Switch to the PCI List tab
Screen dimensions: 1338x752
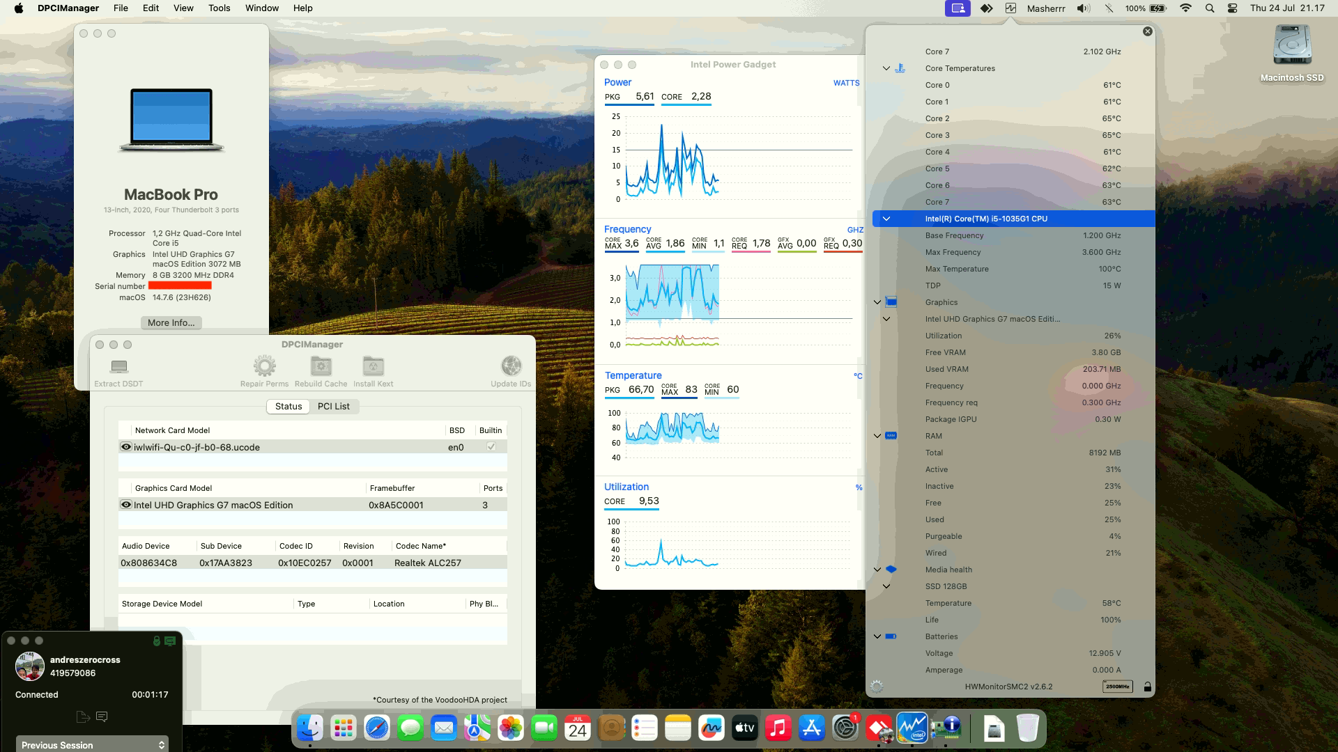pos(334,406)
